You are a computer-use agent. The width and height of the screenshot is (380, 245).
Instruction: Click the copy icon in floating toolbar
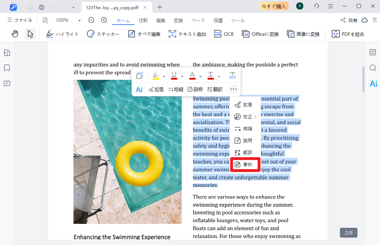point(140,76)
